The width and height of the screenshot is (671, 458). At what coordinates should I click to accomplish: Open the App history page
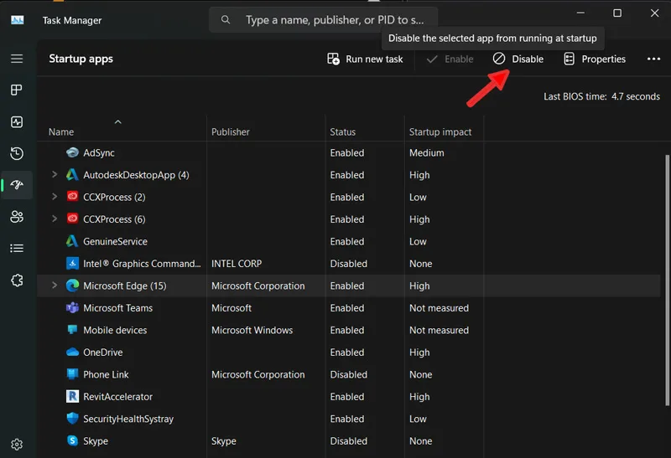coord(17,153)
